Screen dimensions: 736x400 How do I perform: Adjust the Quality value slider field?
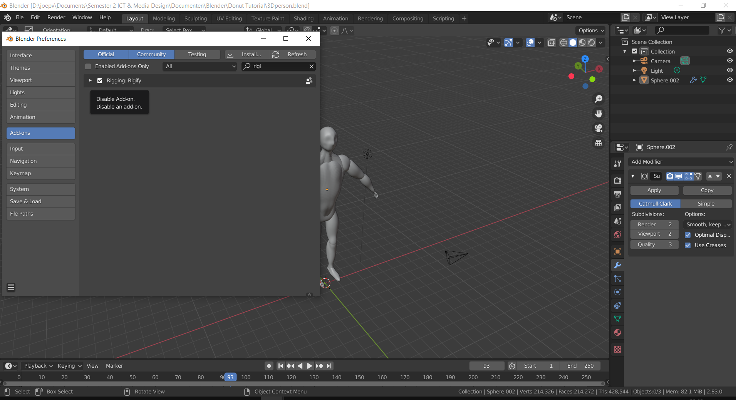point(654,244)
